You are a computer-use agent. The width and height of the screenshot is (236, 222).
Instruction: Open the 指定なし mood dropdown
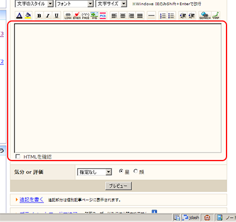[94, 172]
